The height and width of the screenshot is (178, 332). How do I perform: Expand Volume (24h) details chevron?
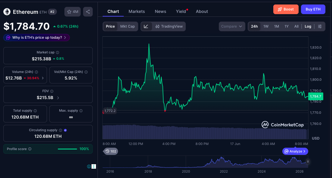click(43, 78)
